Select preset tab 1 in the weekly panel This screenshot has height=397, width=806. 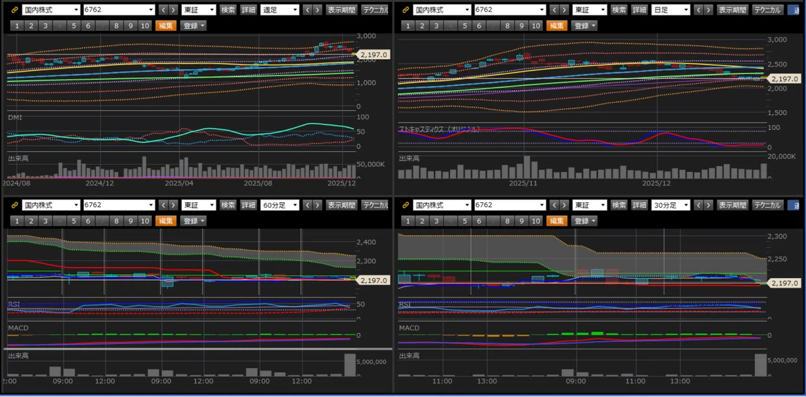17,26
